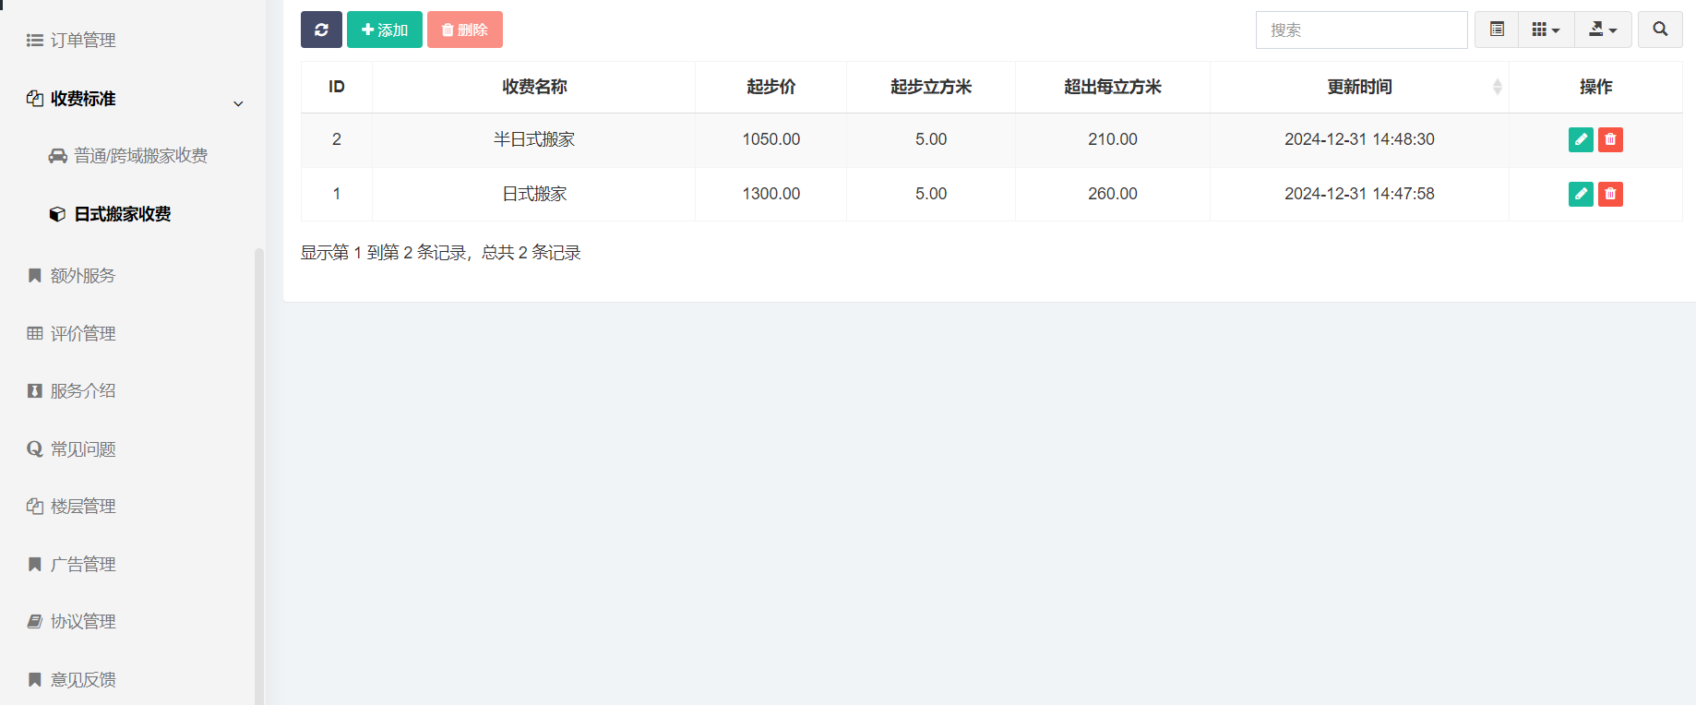
Task: Click the 日式搬家 name cell
Action: (534, 194)
